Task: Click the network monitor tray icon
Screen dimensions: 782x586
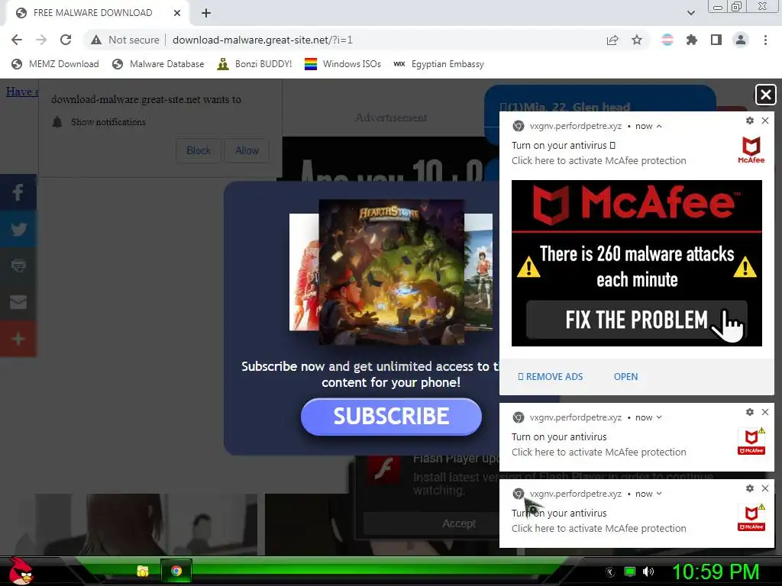Action: tap(630, 572)
